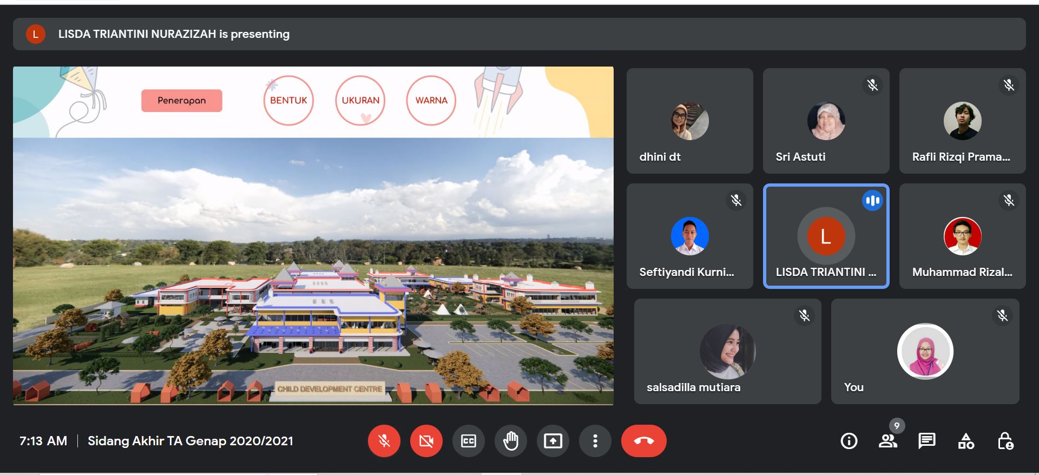The image size is (1039, 475).
Task: Click the presenter's L avatar in the banner
Action: coord(36,34)
